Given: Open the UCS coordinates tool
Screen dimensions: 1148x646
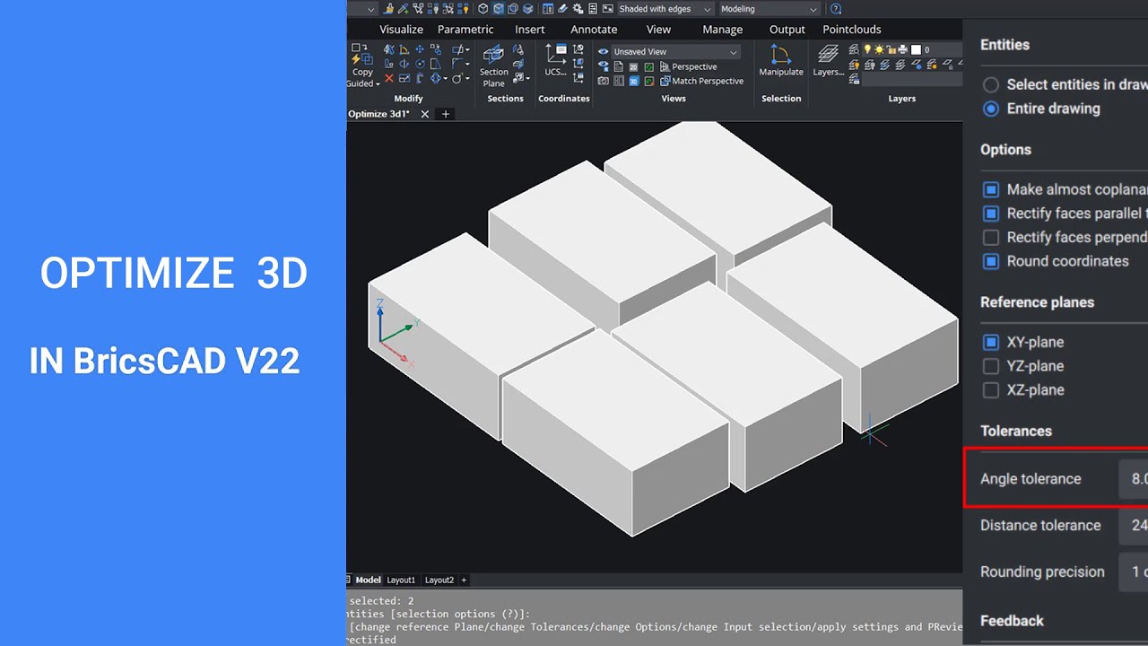Looking at the screenshot, I should coord(556,60).
